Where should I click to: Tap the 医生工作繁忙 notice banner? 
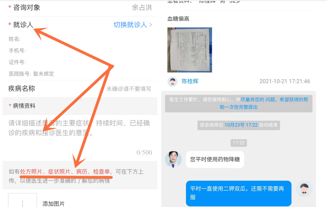[x=238, y=103]
